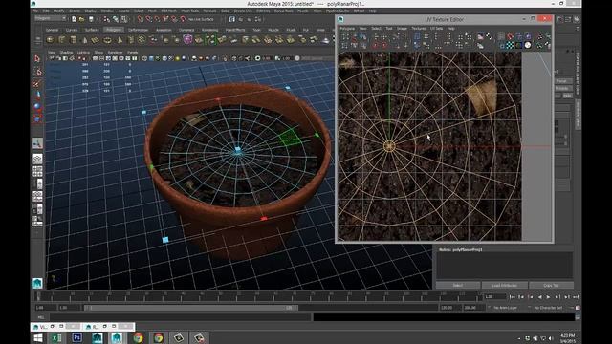Click the Maya home icon bottom-left

coord(37,283)
